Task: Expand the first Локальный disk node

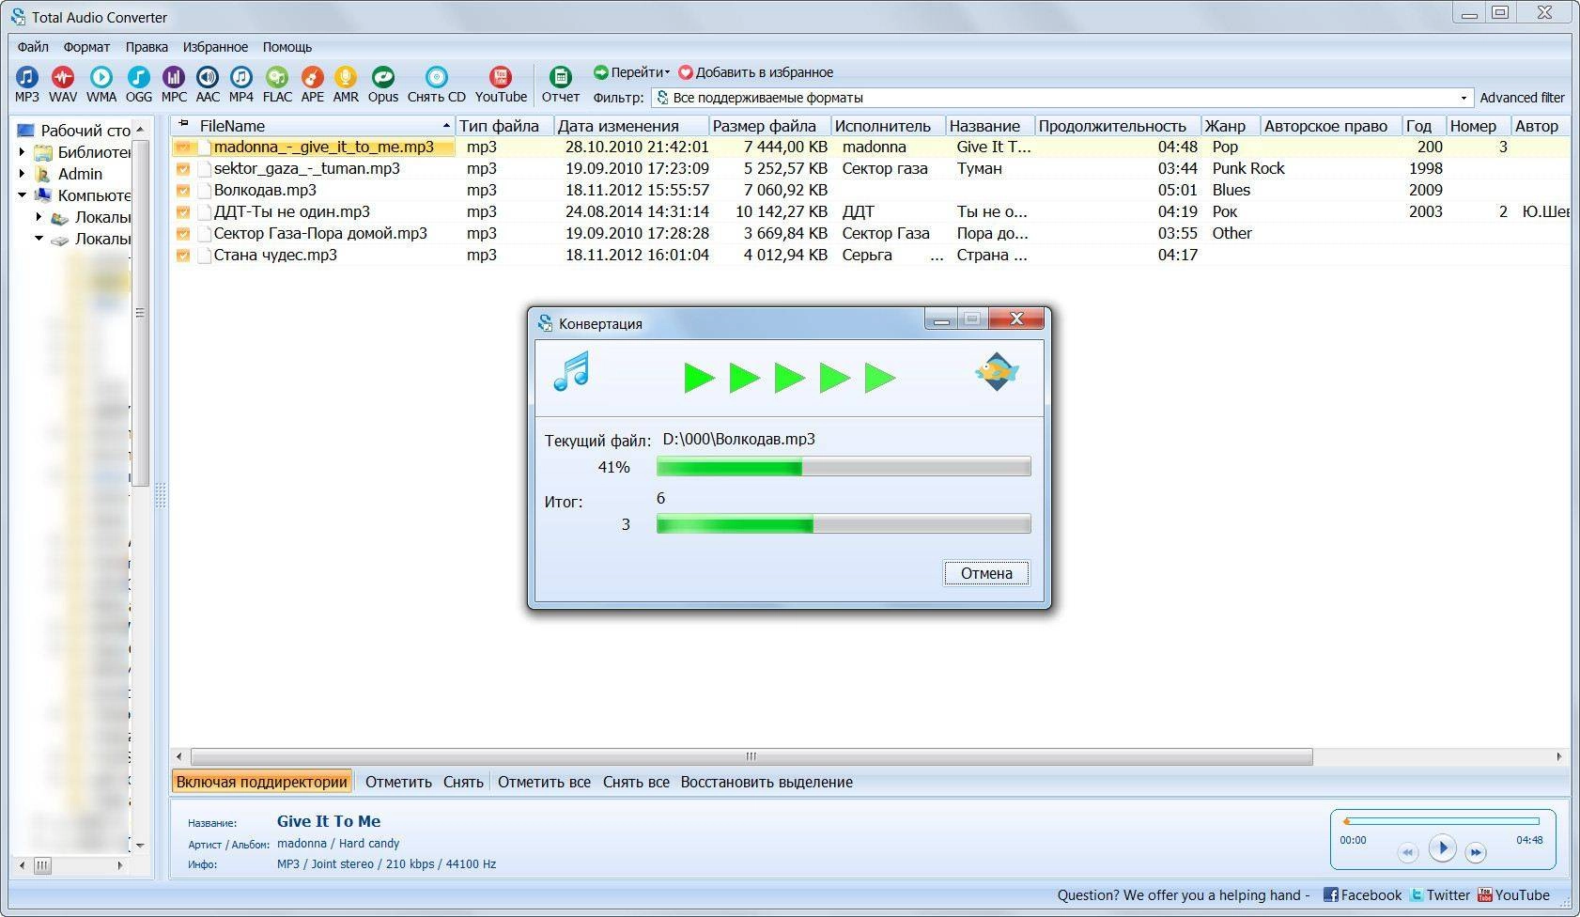Action: click(39, 217)
